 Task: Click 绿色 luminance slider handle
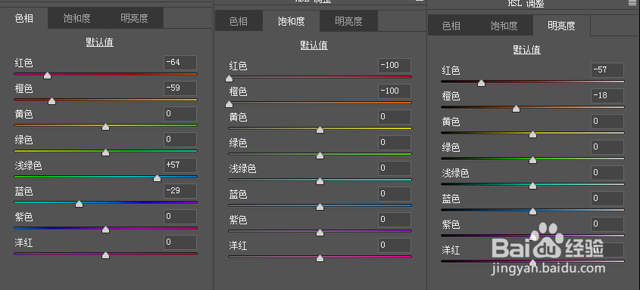[532, 160]
